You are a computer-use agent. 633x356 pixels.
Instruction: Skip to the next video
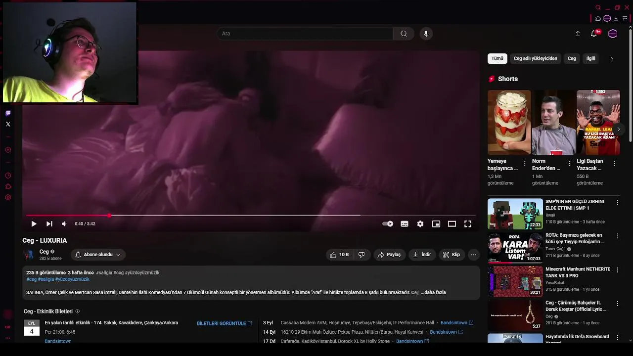(49, 224)
